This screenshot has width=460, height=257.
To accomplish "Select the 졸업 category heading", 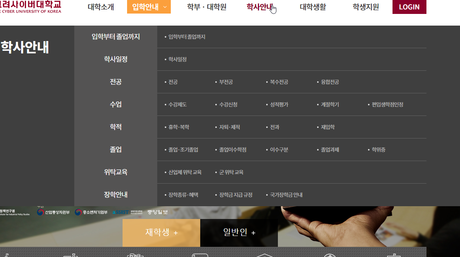I will [x=116, y=149].
